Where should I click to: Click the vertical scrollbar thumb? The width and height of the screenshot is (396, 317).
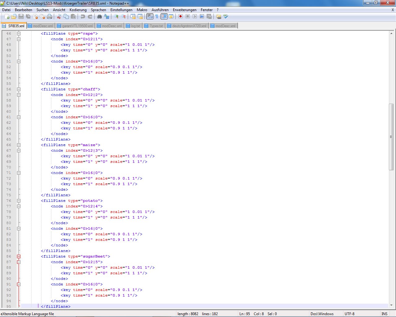[391, 137]
